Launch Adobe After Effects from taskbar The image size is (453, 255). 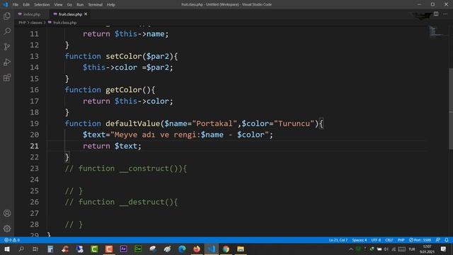pyautogui.click(x=124, y=249)
